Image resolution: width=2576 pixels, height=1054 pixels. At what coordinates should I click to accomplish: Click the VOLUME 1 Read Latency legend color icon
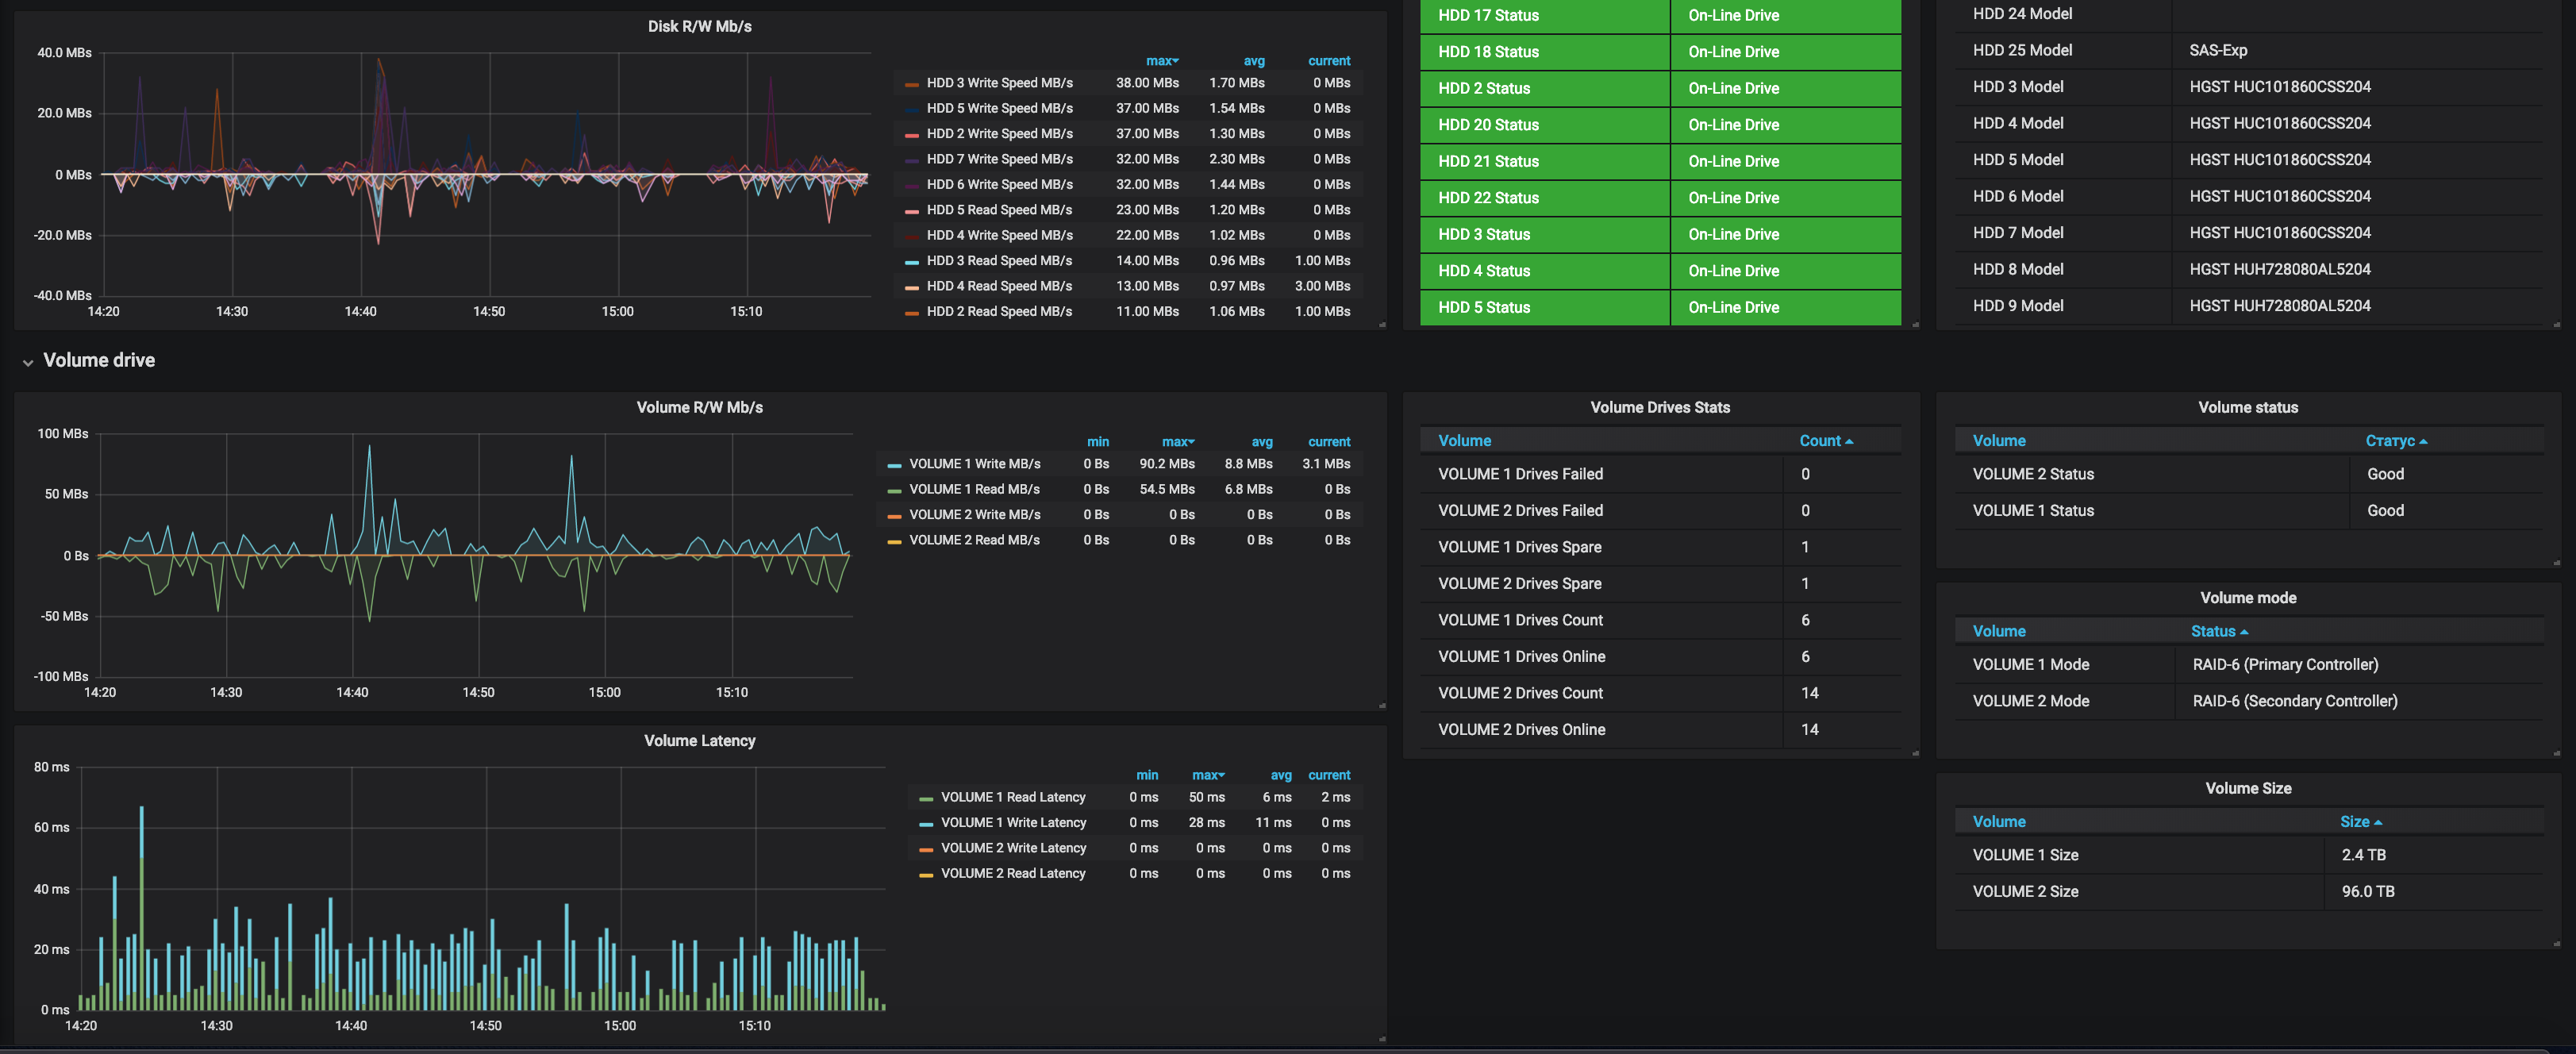tap(925, 798)
